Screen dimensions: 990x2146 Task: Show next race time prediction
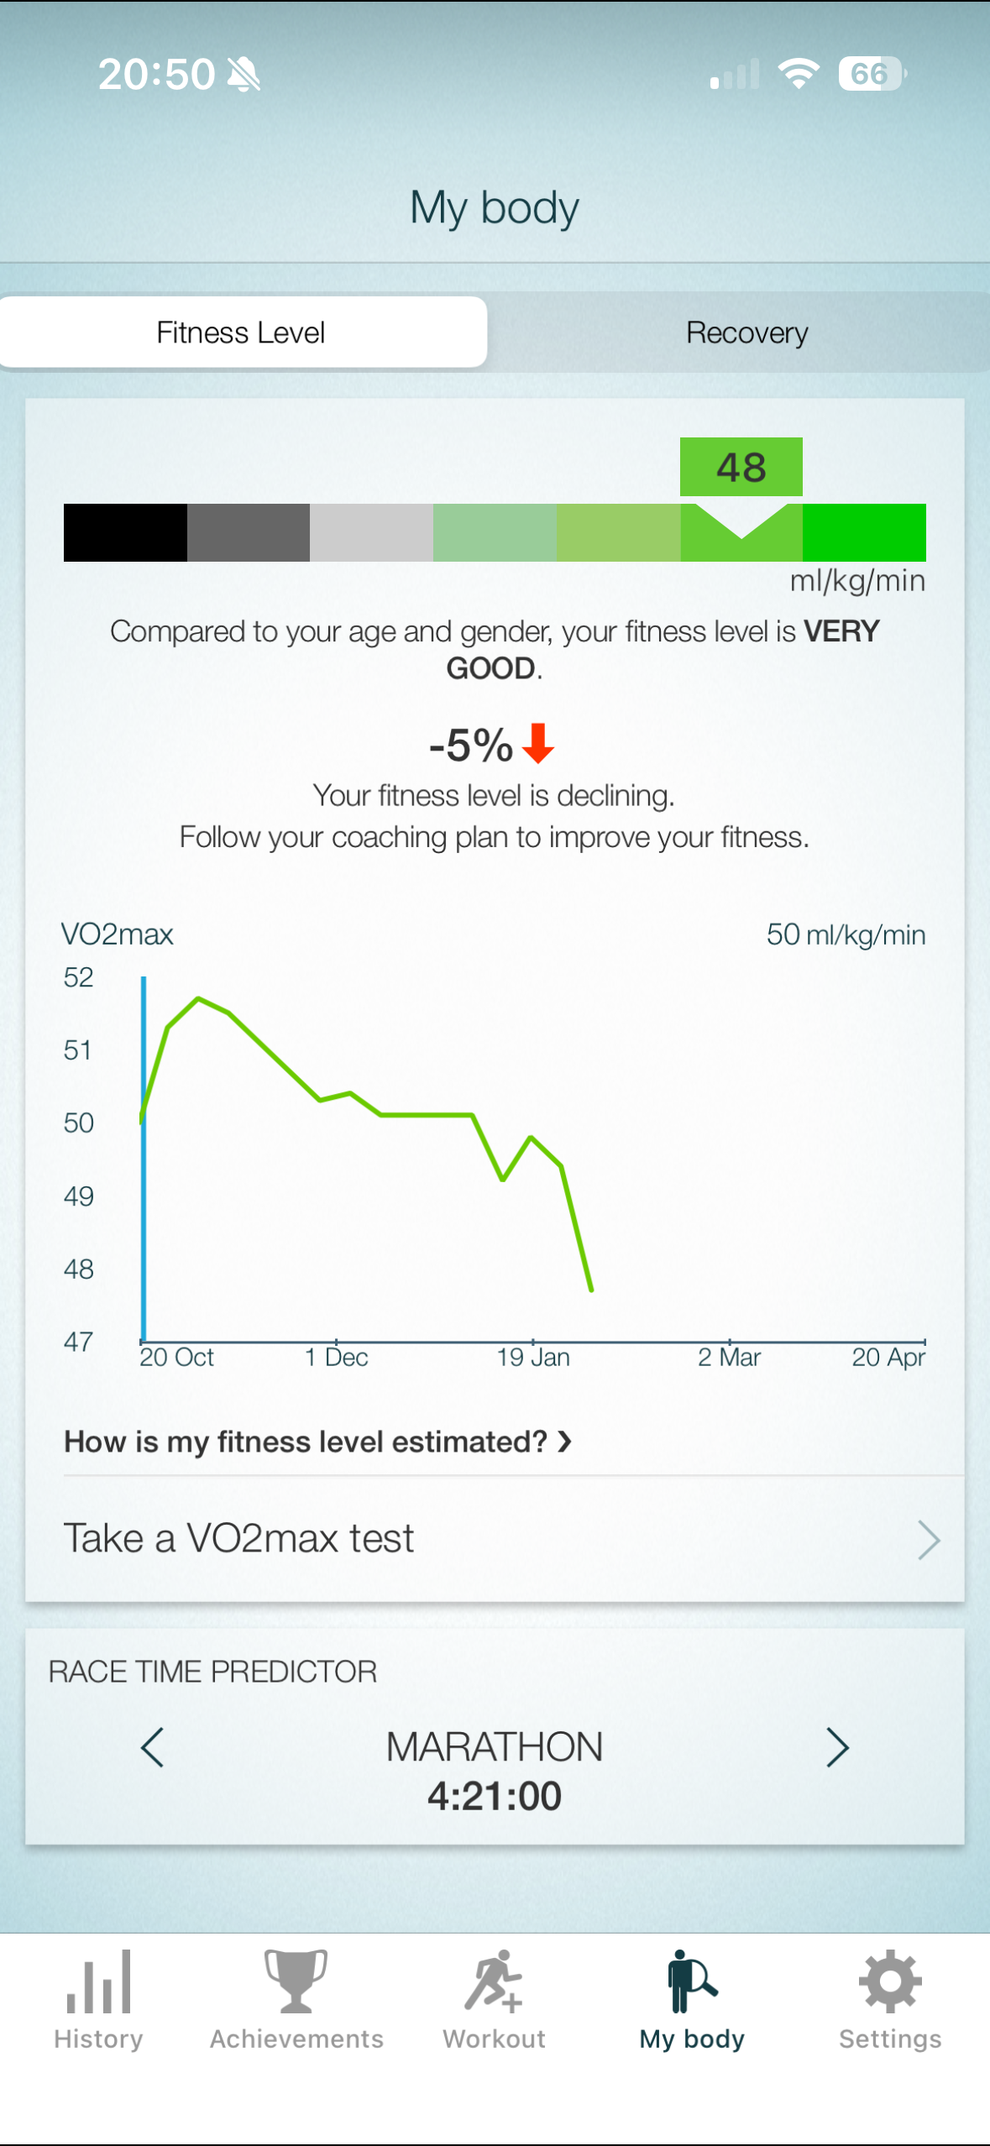click(836, 1748)
